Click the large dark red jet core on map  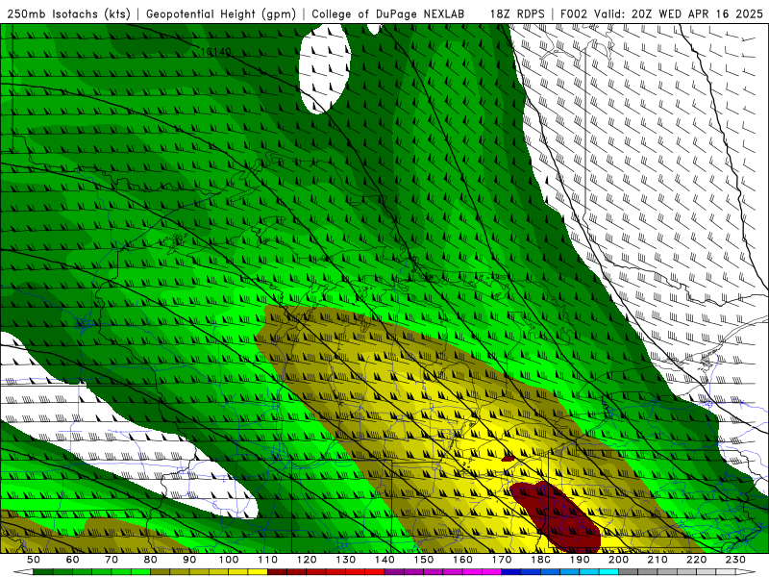[557, 515]
